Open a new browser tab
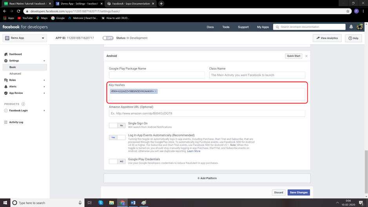The height and width of the screenshot is (207, 368). [x=161, y=4]
